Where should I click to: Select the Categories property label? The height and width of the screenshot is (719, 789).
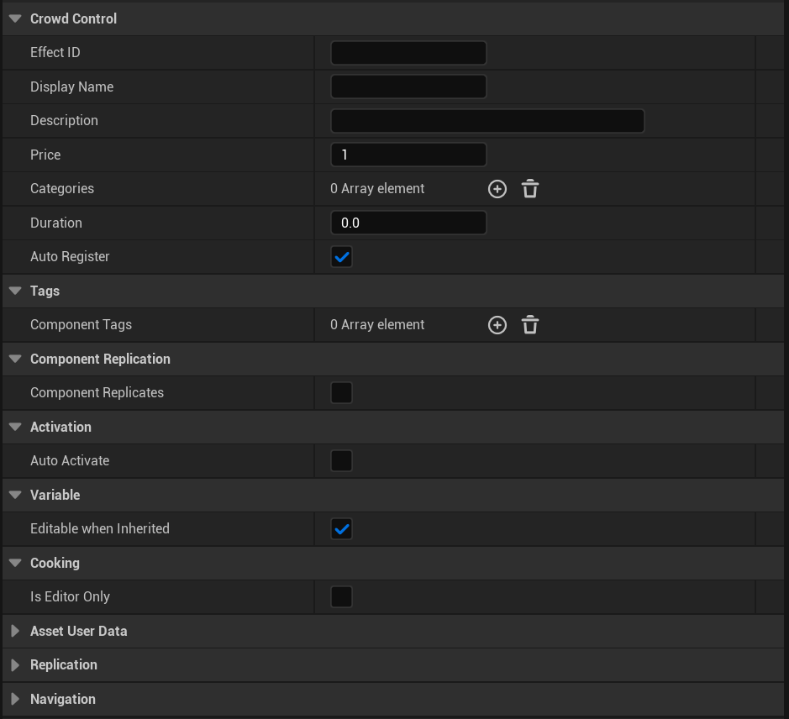(62, 189)
